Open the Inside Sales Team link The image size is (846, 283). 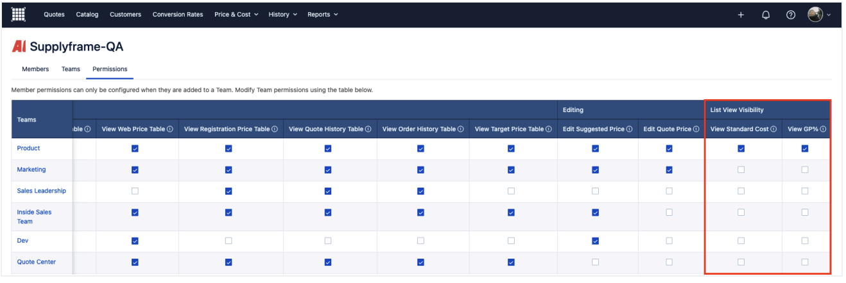click(x=34, y=217)
